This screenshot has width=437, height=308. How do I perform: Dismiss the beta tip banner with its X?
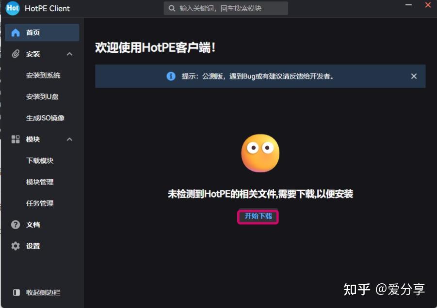click(x=413, y=76)
